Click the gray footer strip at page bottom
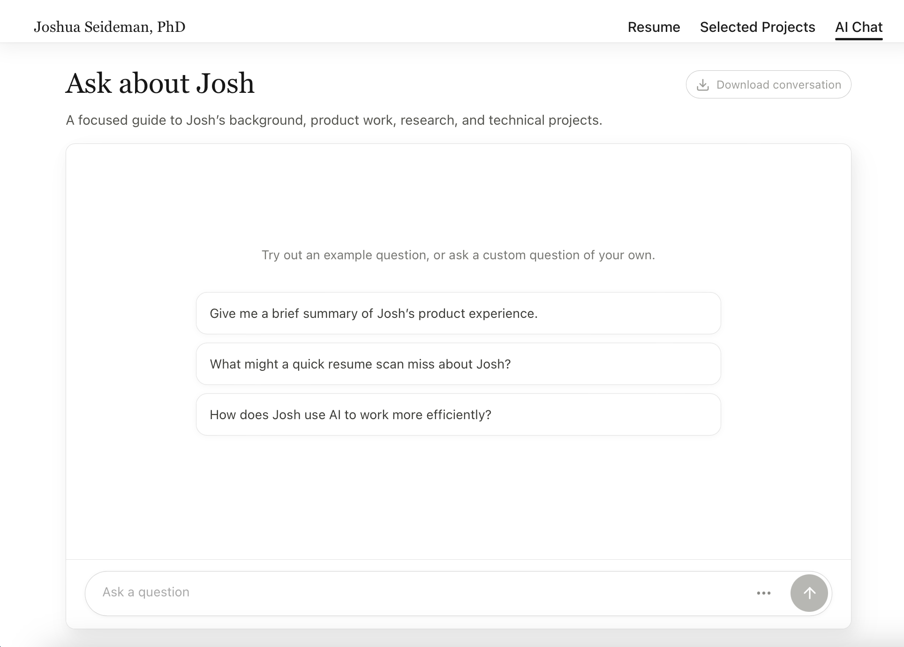The height and width of the screenshot is (647, 904). (452, 639)
